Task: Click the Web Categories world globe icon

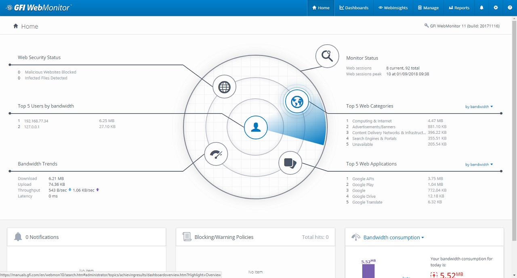Action: [x=297, y=101]
